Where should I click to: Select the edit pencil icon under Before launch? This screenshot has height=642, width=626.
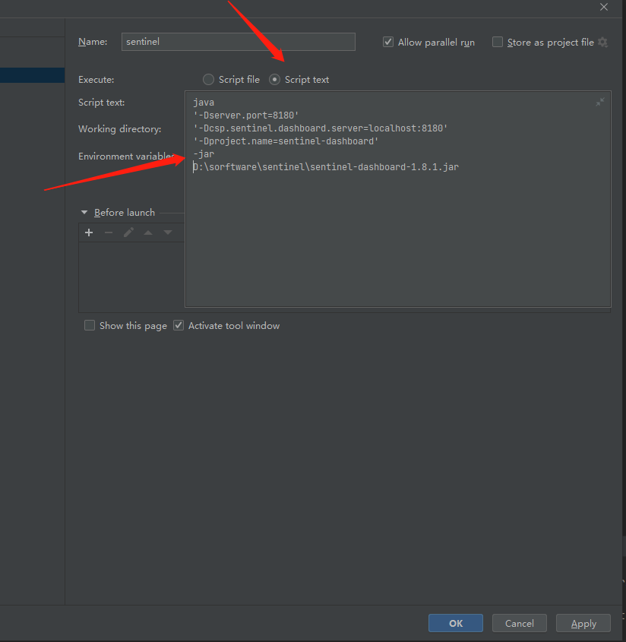pos(128,232)
